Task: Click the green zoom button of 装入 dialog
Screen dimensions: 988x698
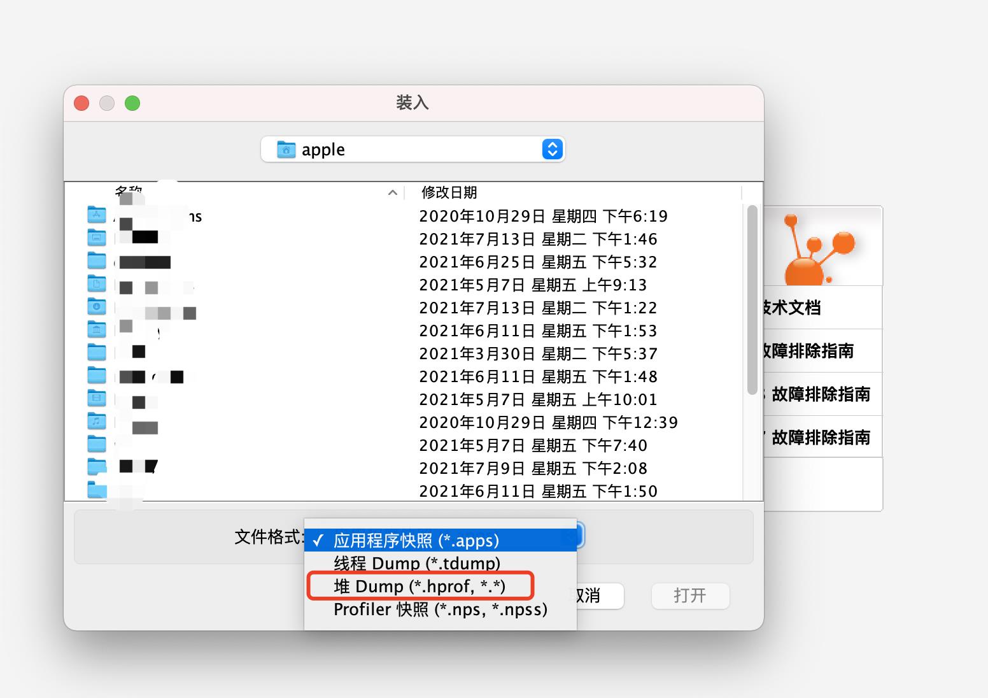Action: tap(132, 103)
